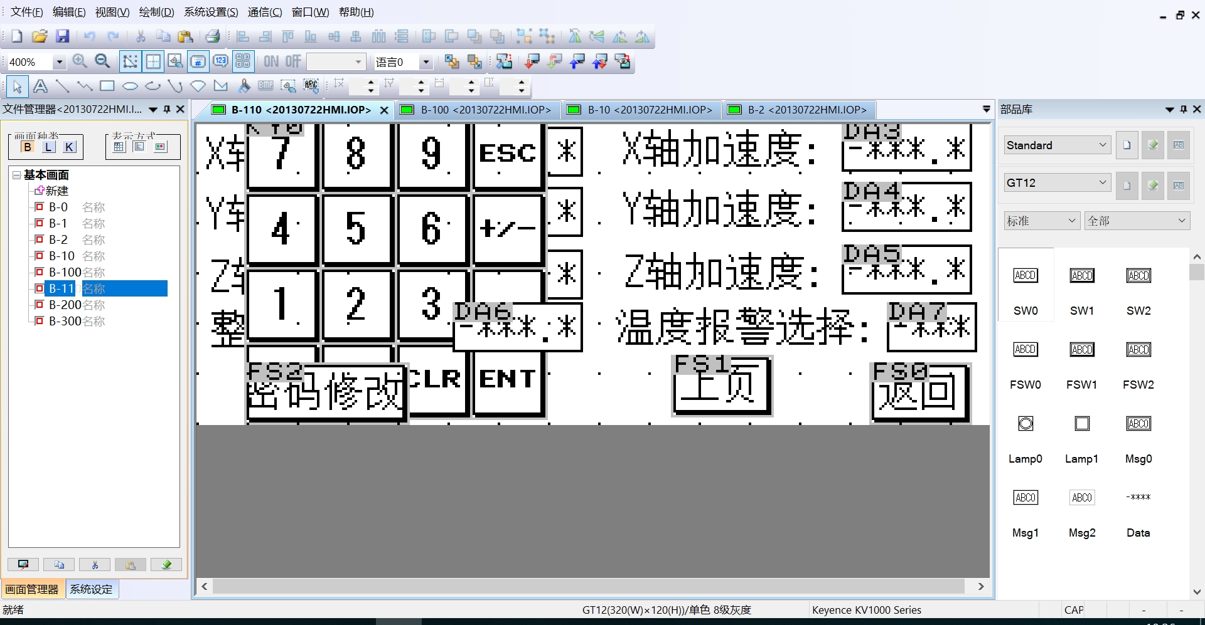Toggle the number-sign display button
The width and height of the screenshot is (1205, 625).
coord(198,61)
